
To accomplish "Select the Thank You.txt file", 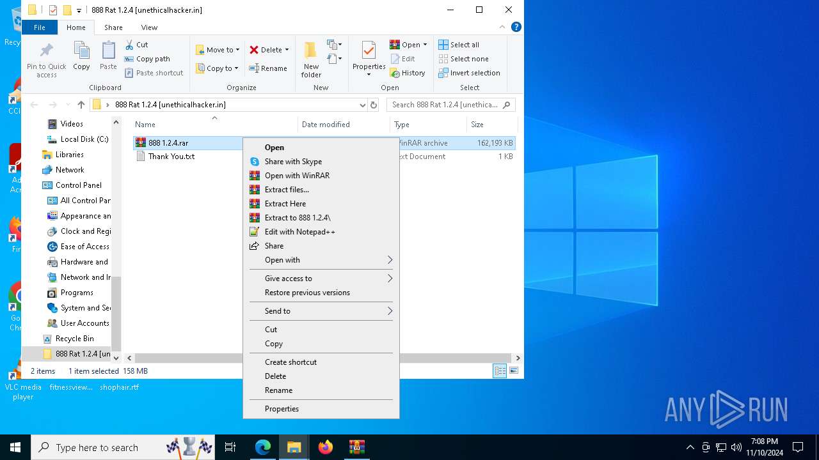I will [x=171, y=157].
